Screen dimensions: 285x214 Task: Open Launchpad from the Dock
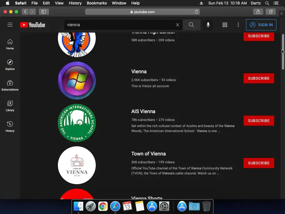click(90, 206)
